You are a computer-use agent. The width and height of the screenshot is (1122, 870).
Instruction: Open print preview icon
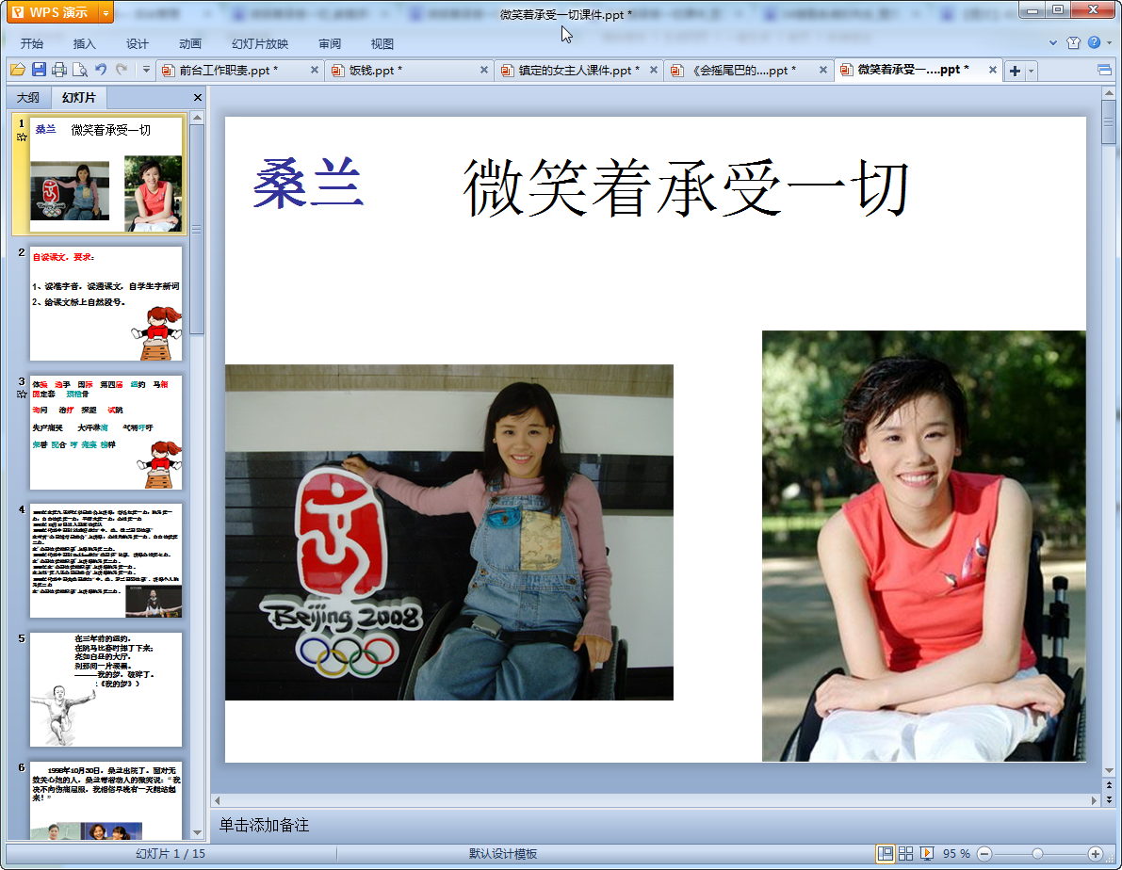click(80, 70)
